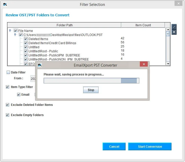
Task: Toggle the EFO folder checkbox
Action: (26, 64)
